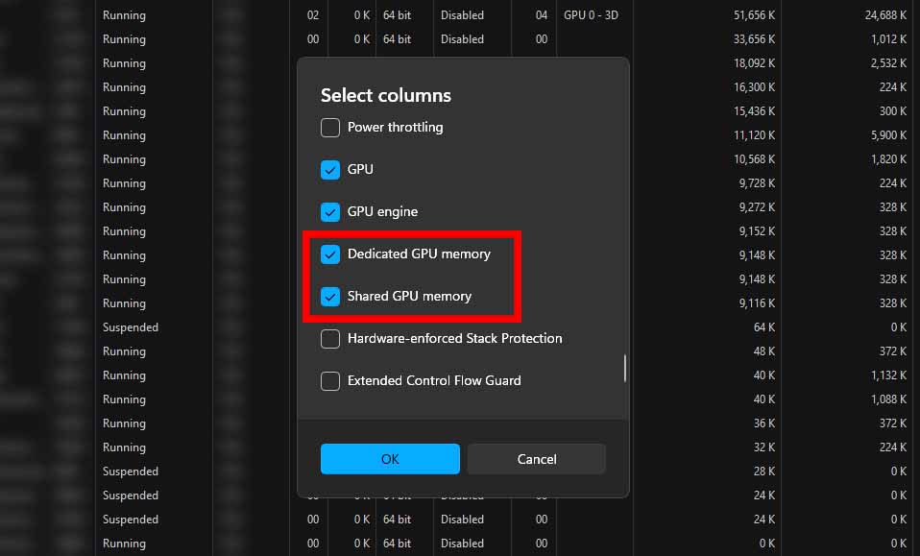Uncheck the GPU engine checkbox

[x=330, y=212]
